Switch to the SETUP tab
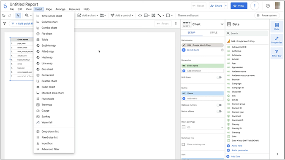The width and height of the screenshot is (285, 160). pos(191,32)
